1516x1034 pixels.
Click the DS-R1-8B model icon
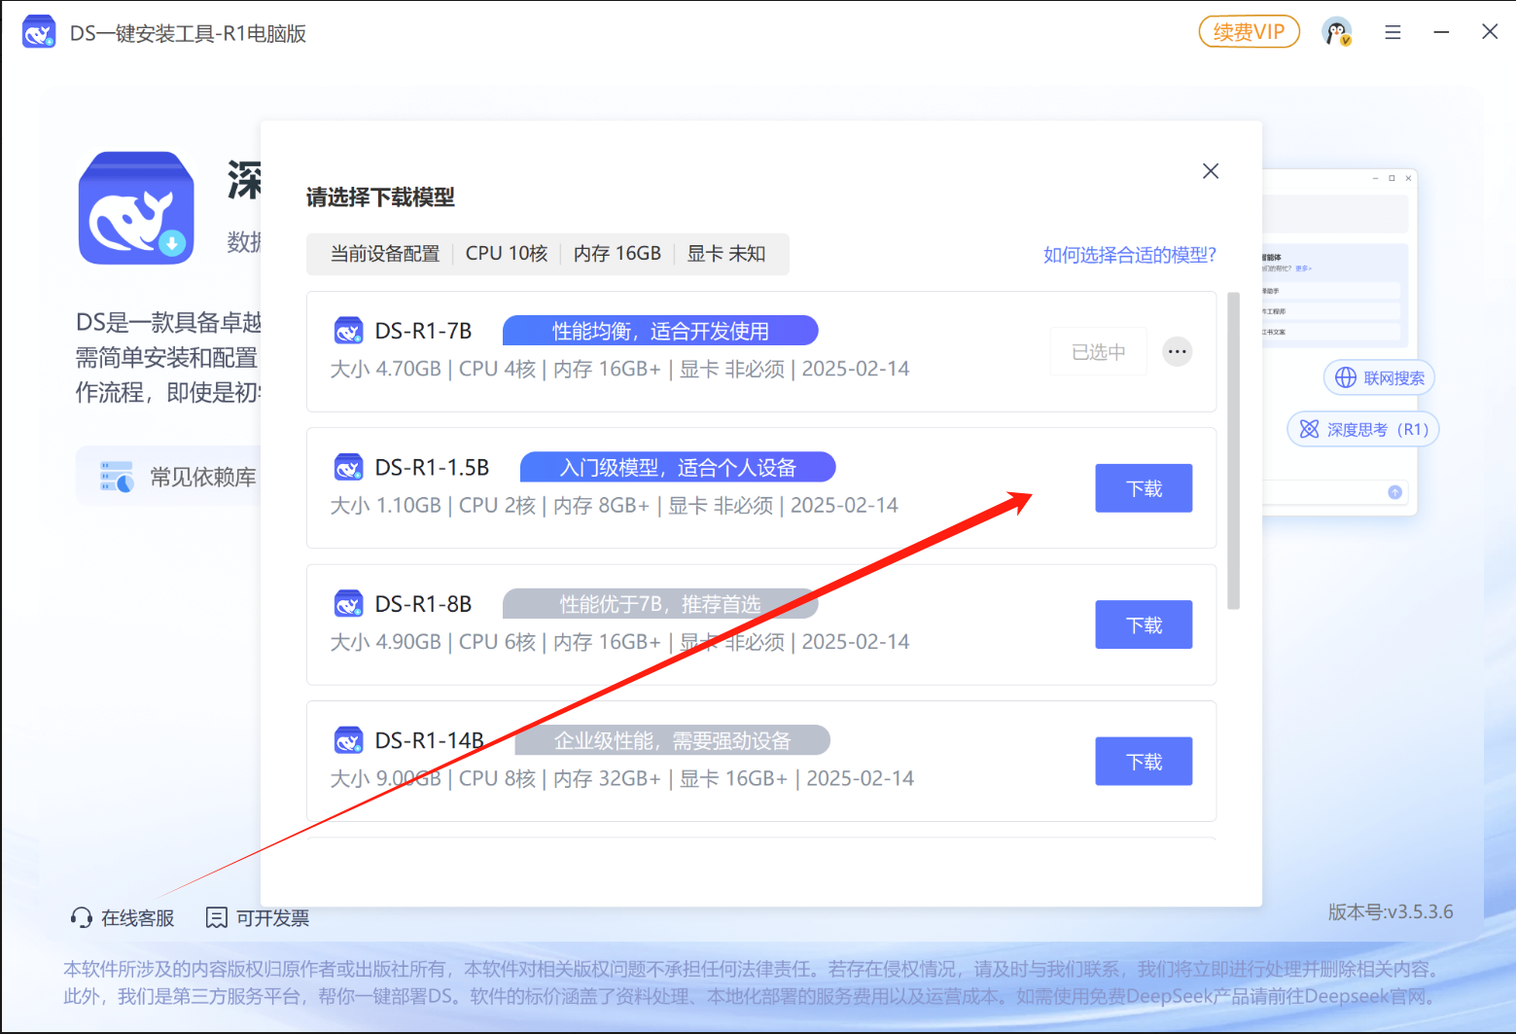pyautogui.click(x=348, y=604)
